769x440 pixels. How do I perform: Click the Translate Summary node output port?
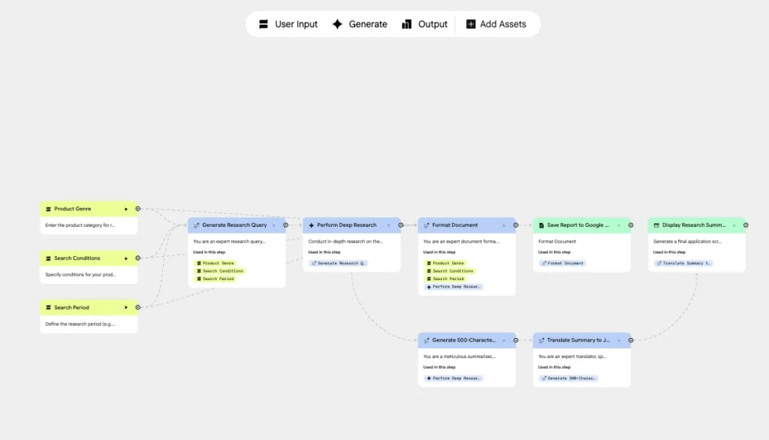pos(631,340)
